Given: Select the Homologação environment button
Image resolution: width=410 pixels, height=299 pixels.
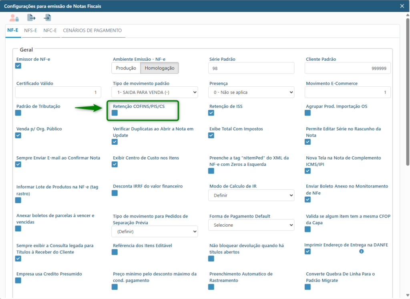Looking at the screenshot, I should (159, 68).
